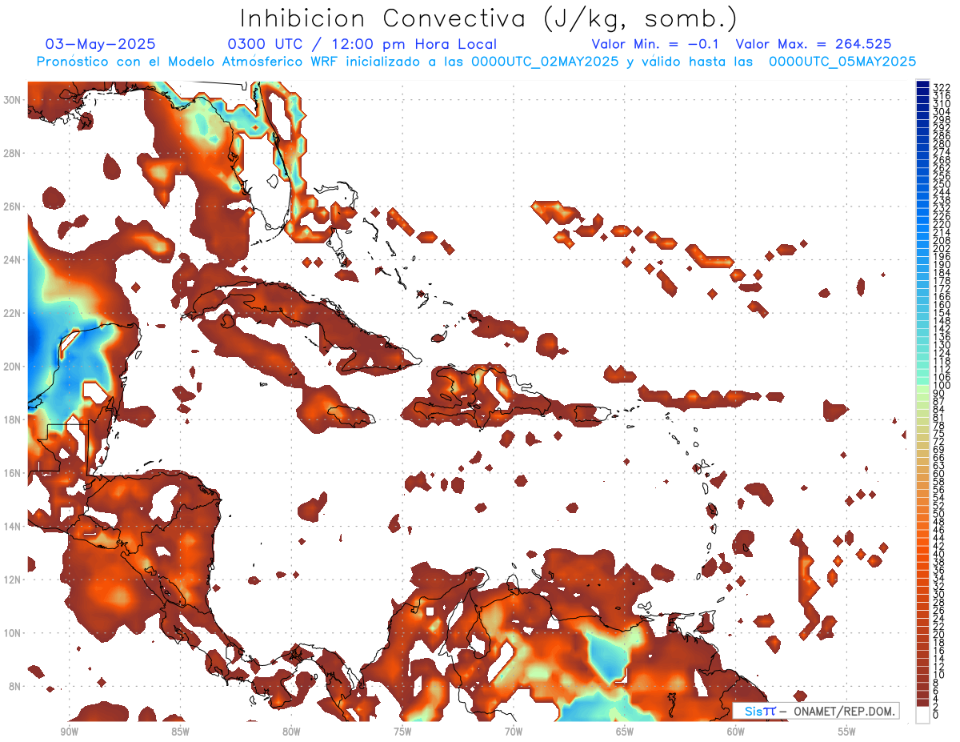960x742 pixels.
Task: Click the 14N latitude label
Action: 14,526
